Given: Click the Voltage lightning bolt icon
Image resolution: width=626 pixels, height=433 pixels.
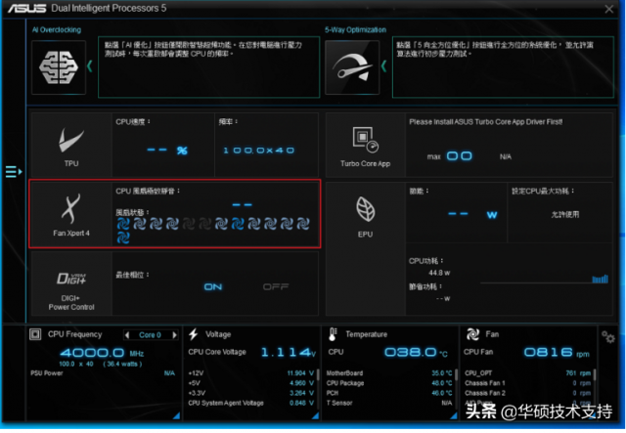Looking at the screenshot, I should (x=194, y=334).
